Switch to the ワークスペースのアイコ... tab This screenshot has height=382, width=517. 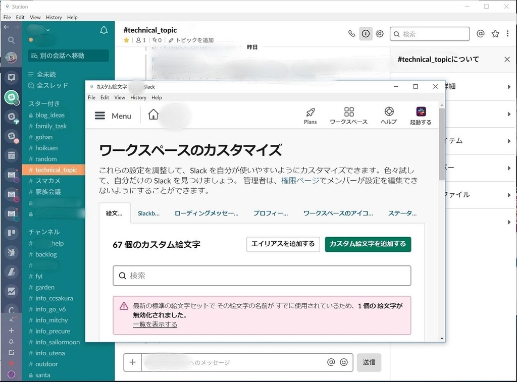pos(338,213)
